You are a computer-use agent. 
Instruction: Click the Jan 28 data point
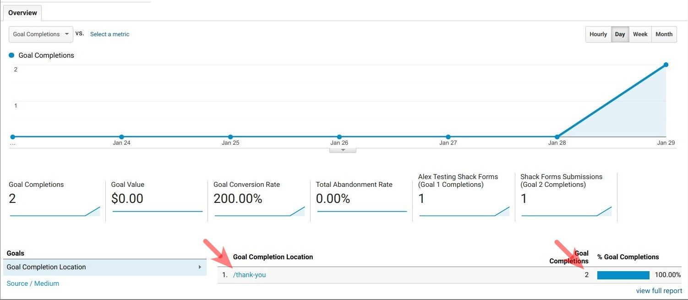tap(557, 136)
